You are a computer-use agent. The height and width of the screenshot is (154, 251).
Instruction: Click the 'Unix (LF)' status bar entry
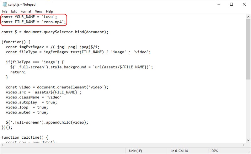click(x=136, y=151)
